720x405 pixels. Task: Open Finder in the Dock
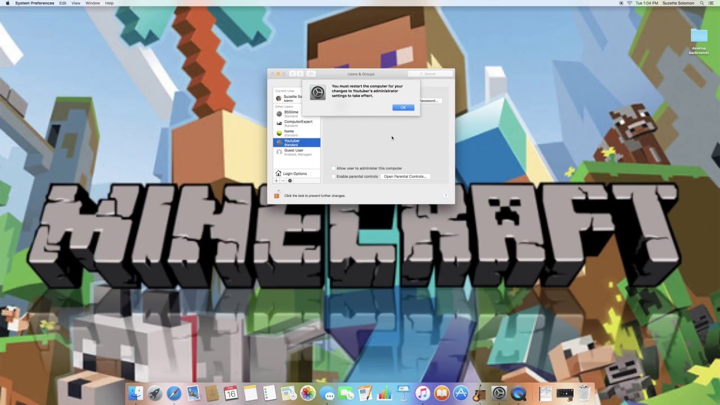136,393
